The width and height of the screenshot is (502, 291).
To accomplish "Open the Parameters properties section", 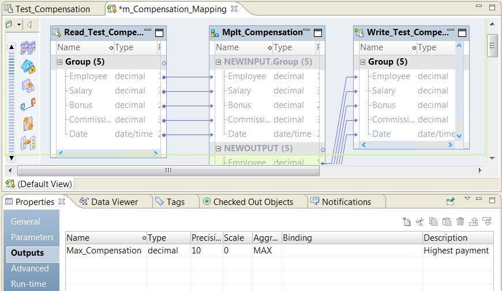I will 32,237.
